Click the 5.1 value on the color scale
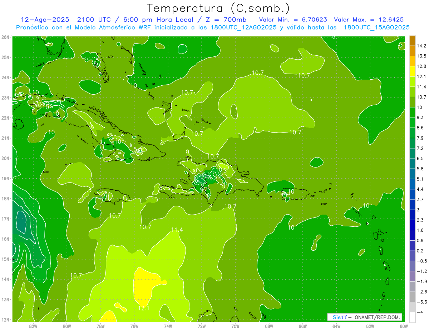This screenshot has height=331, width=429. 420,179
